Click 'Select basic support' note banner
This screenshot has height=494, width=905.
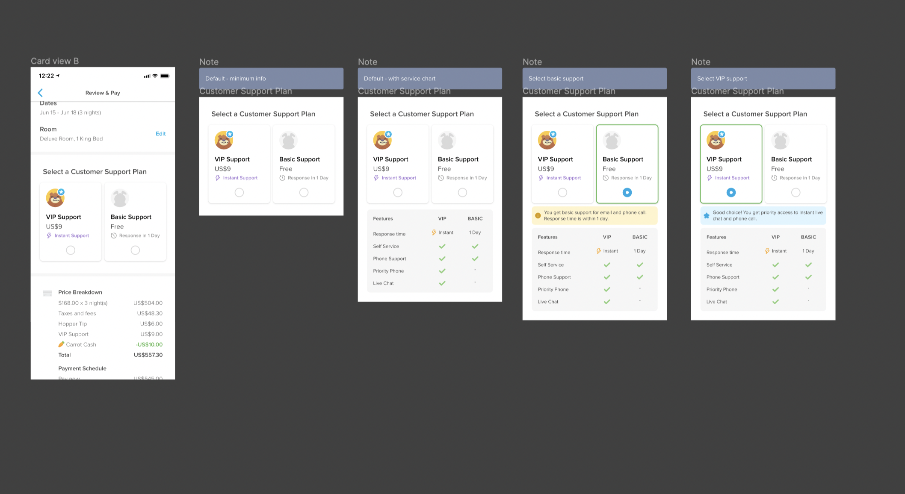tap(594, 79)
